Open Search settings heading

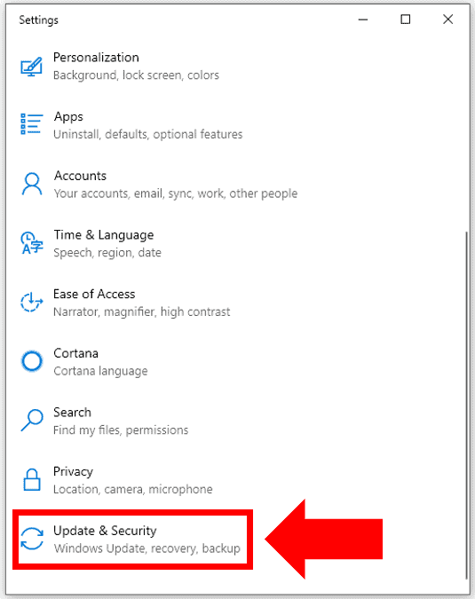[x=72, y=413]
